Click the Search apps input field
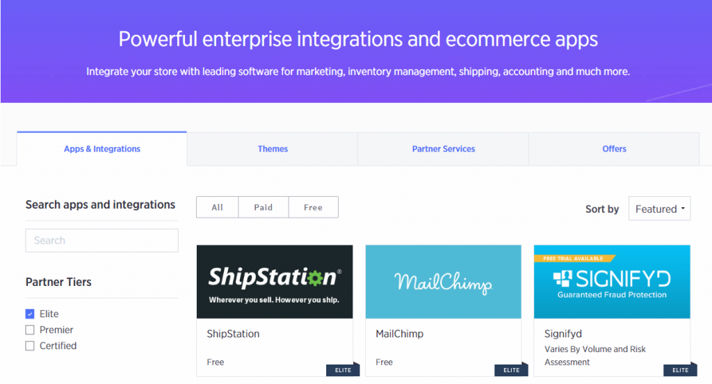Viewport: 712px width, 384px height. [102, 241]
